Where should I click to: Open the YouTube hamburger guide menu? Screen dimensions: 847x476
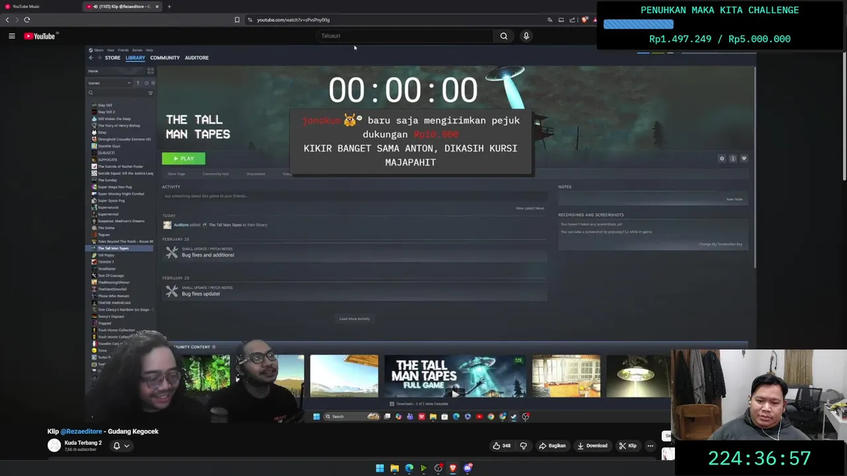tap(11, 36)
